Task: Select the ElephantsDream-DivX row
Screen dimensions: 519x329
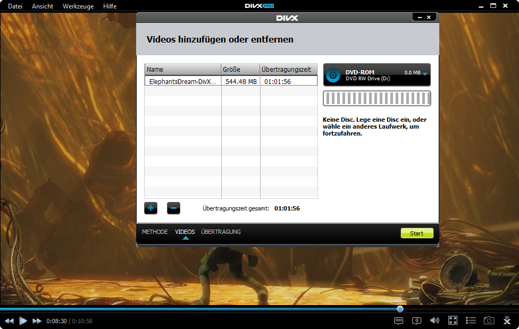Action: pos(231,81)
